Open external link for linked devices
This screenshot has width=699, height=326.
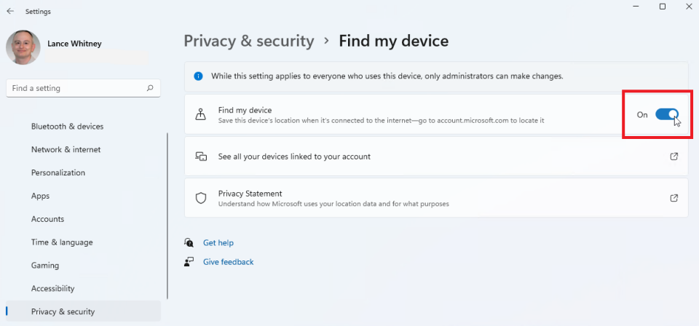click(x=674, y=156)
